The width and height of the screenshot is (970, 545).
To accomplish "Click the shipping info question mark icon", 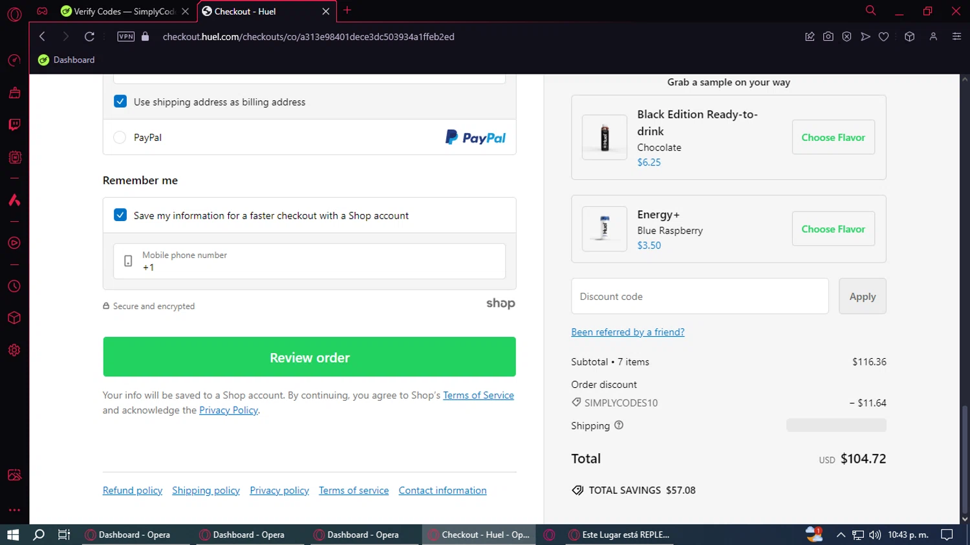I will click(619, 425).
